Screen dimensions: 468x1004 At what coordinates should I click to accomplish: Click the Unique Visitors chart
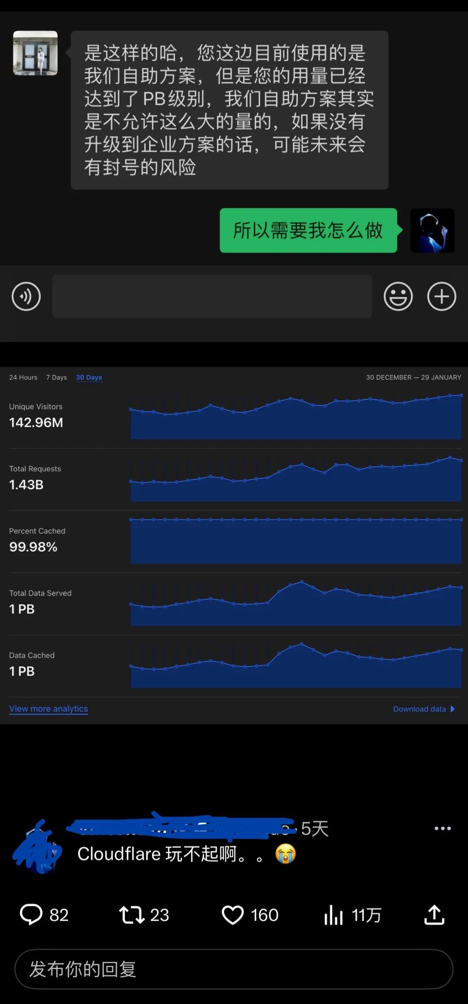296,417
